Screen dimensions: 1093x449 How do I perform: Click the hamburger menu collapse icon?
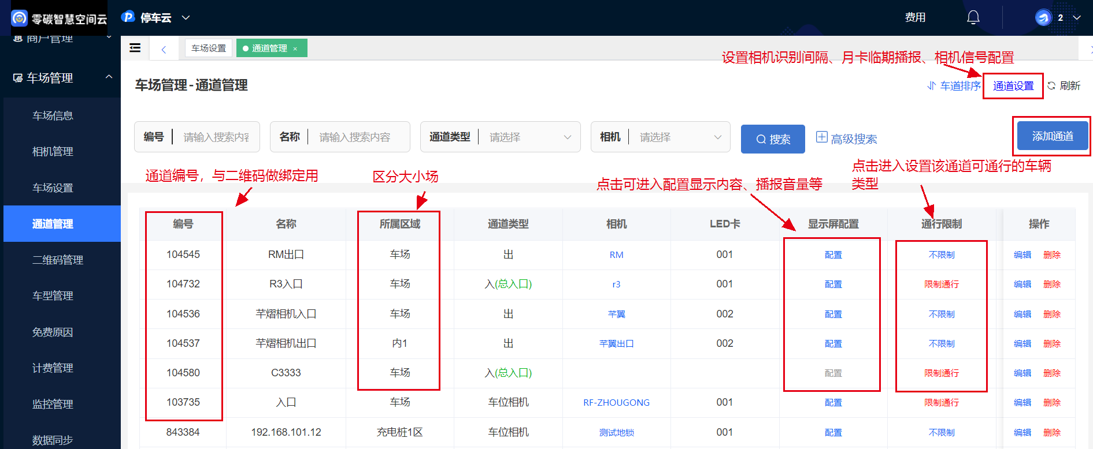point(135,48)
